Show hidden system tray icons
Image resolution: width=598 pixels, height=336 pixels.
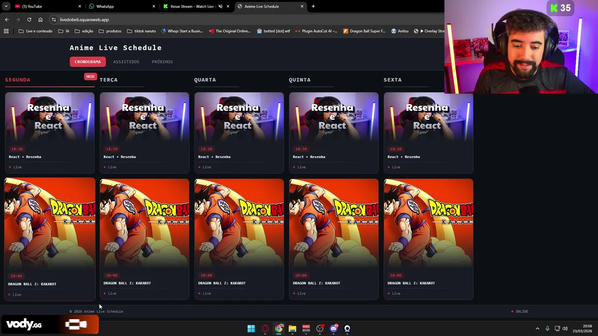(537, 329)
